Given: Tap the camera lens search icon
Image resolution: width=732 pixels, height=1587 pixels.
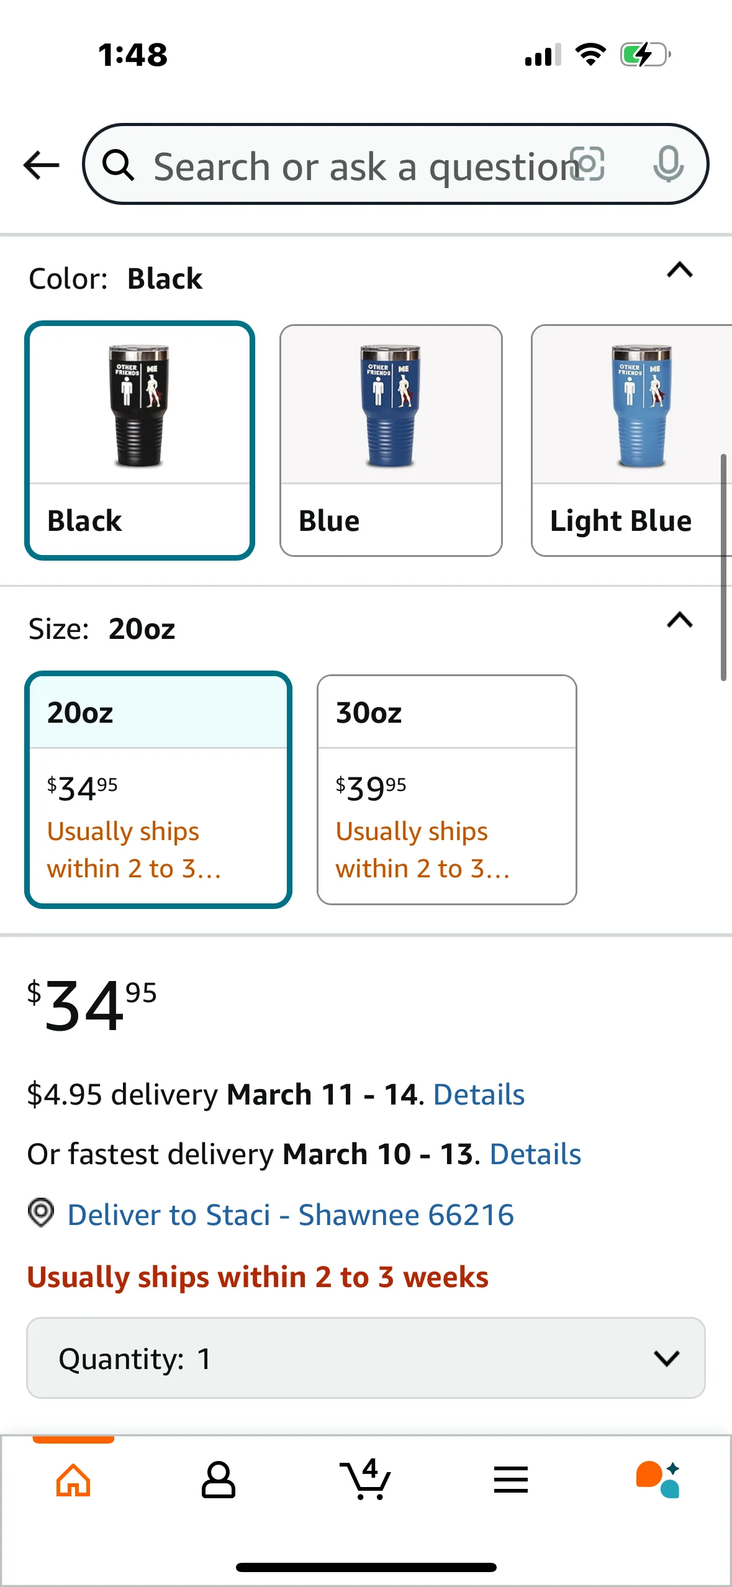Looking at the screenshot, I should 587,165.
